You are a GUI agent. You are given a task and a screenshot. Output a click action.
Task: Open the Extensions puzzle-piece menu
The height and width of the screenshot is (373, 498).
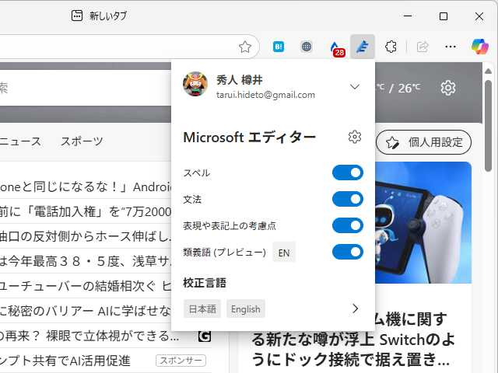click(391, 47)
